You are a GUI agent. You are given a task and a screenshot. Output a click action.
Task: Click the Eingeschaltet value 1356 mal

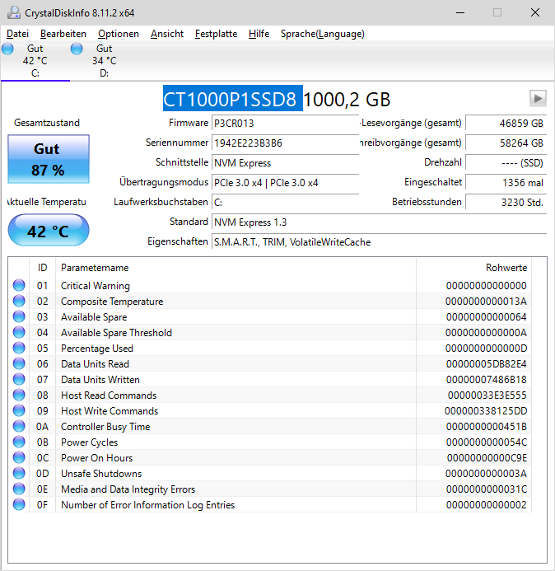(x=506, y=182)
